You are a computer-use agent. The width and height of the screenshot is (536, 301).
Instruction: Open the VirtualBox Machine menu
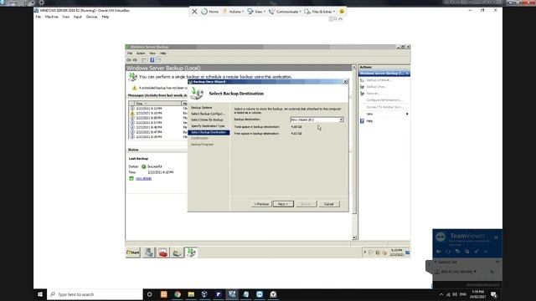click(x=52, y=17)
